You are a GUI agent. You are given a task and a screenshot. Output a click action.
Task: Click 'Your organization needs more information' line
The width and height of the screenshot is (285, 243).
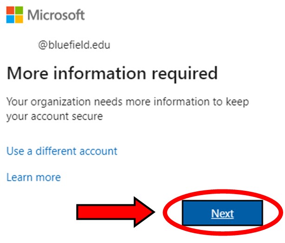tap(128, 102)
